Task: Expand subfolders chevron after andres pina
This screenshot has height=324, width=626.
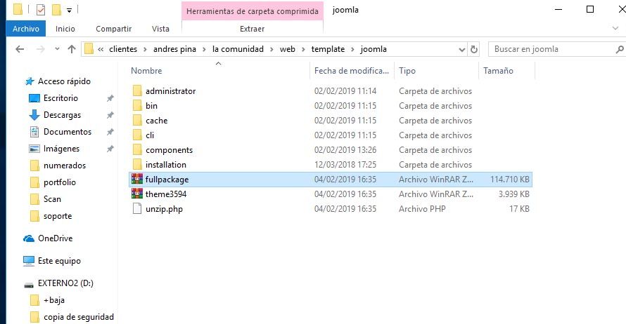Action: 204,49
